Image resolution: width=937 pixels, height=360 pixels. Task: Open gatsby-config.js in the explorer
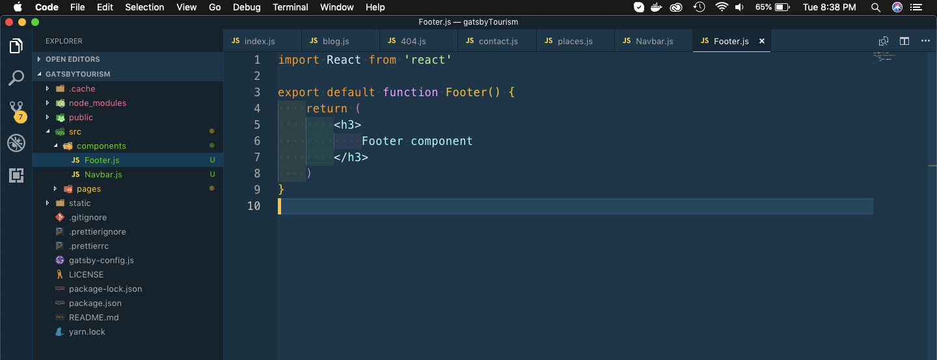[x=128, y=260]
